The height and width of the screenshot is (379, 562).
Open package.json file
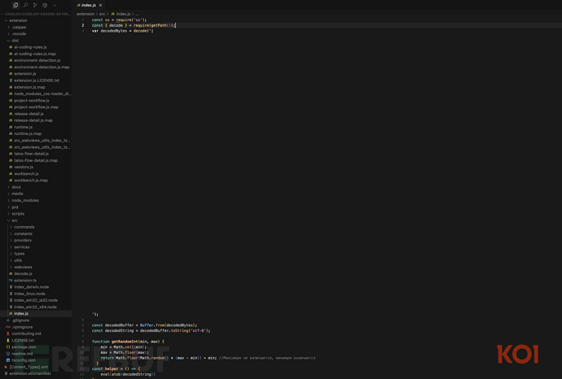pos(24,346)
